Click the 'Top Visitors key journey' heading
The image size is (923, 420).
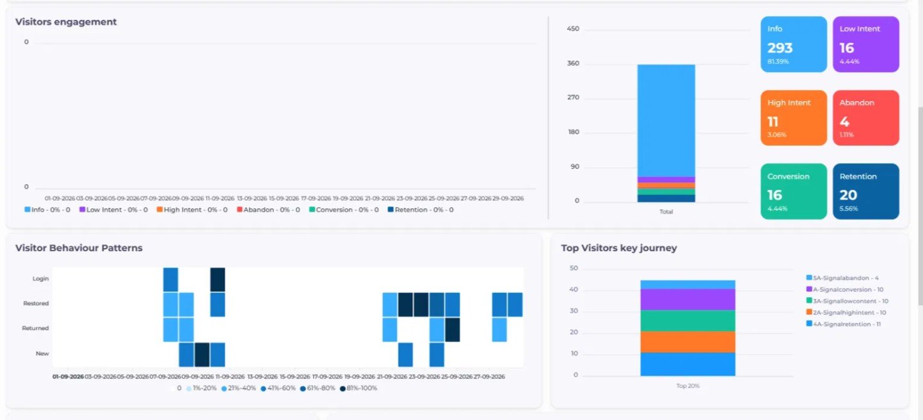coord(619,248)
